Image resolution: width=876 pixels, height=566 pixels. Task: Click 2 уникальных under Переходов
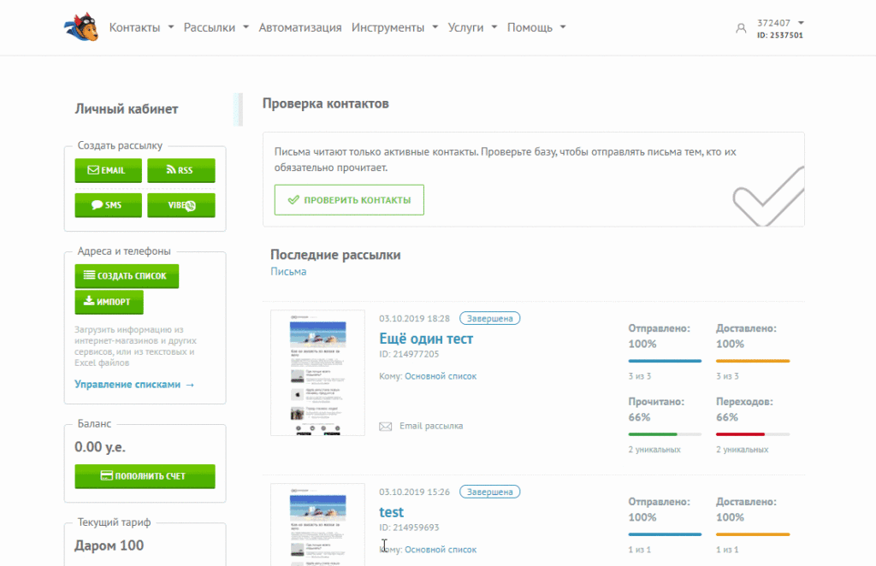click(x=742, y=450)
